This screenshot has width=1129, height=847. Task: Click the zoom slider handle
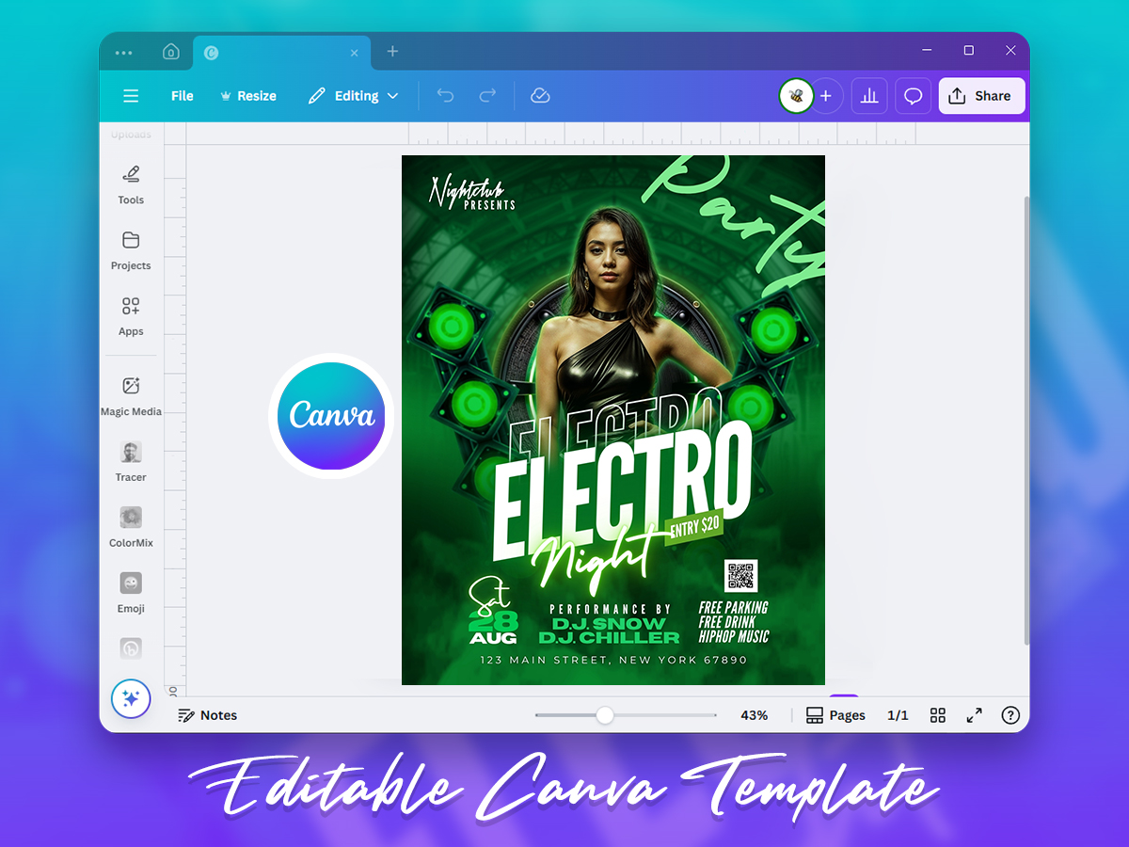pos(605,715)
